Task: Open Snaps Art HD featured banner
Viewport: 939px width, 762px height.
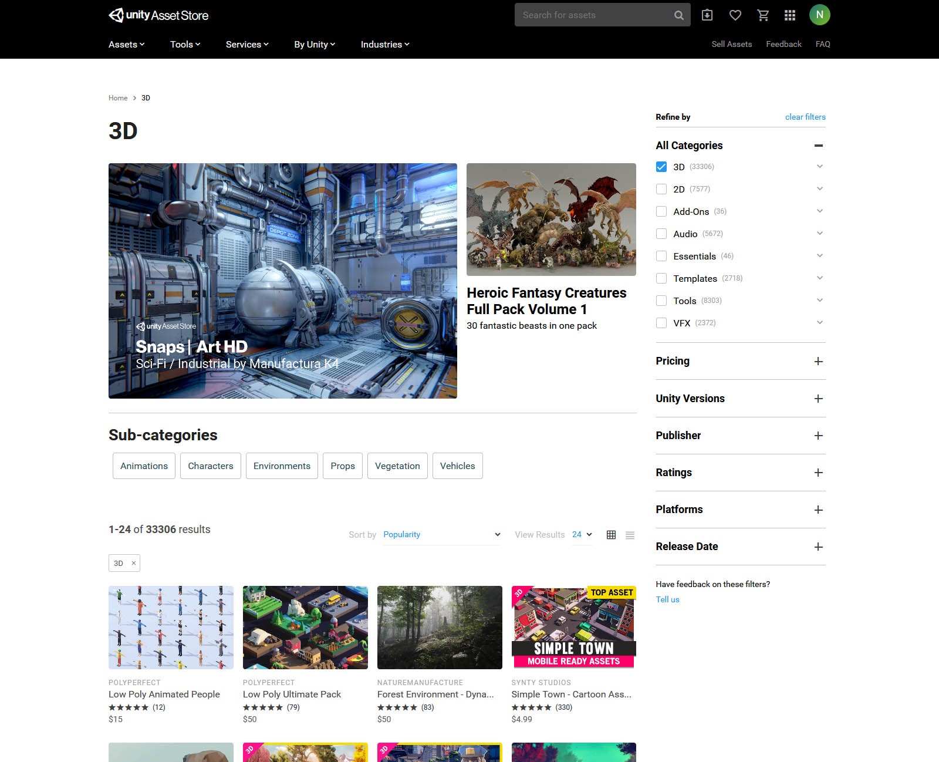Action: point(283,281)
